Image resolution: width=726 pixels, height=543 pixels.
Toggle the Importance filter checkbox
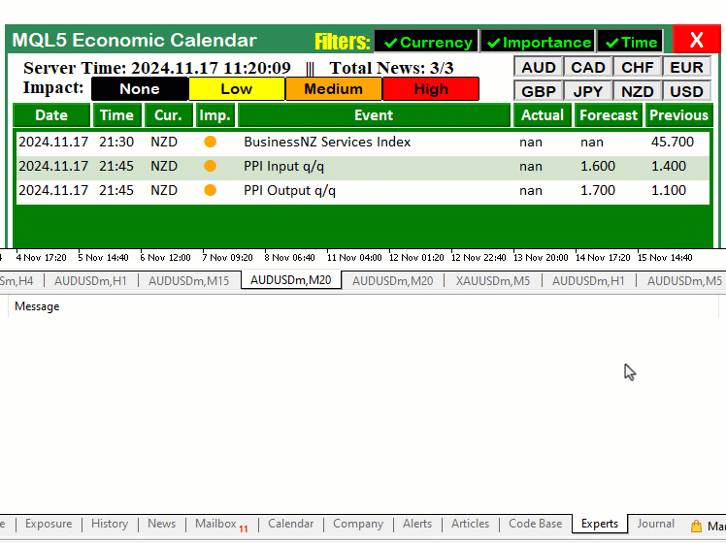pos(538,42)
